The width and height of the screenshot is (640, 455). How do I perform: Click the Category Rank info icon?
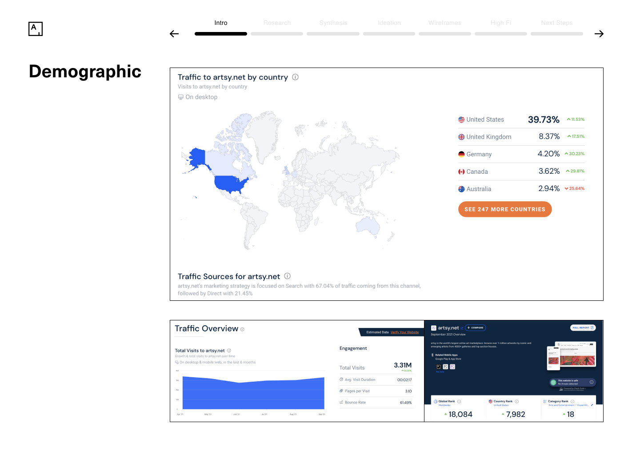point(572,401)
